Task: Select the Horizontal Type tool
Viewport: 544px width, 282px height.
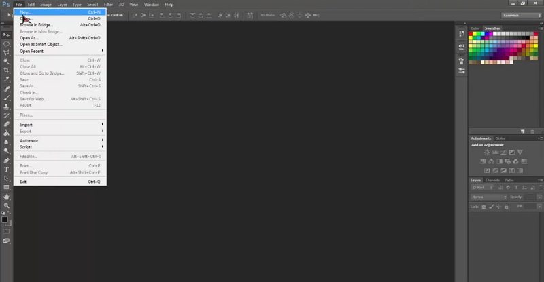Action: click(x=6, y=169)
